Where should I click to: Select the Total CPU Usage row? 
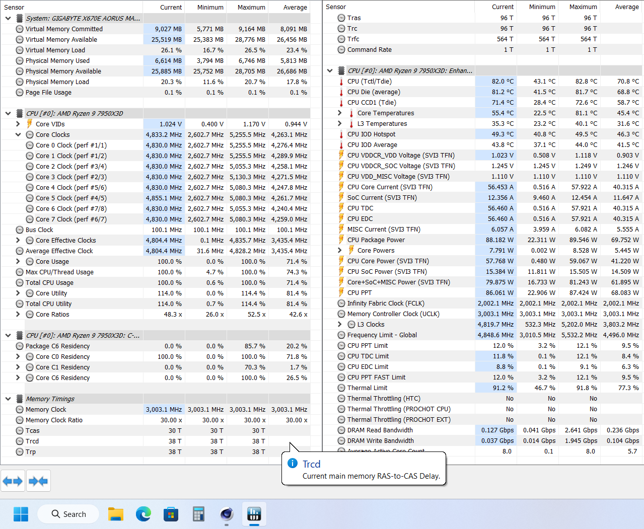coord(155,282)
